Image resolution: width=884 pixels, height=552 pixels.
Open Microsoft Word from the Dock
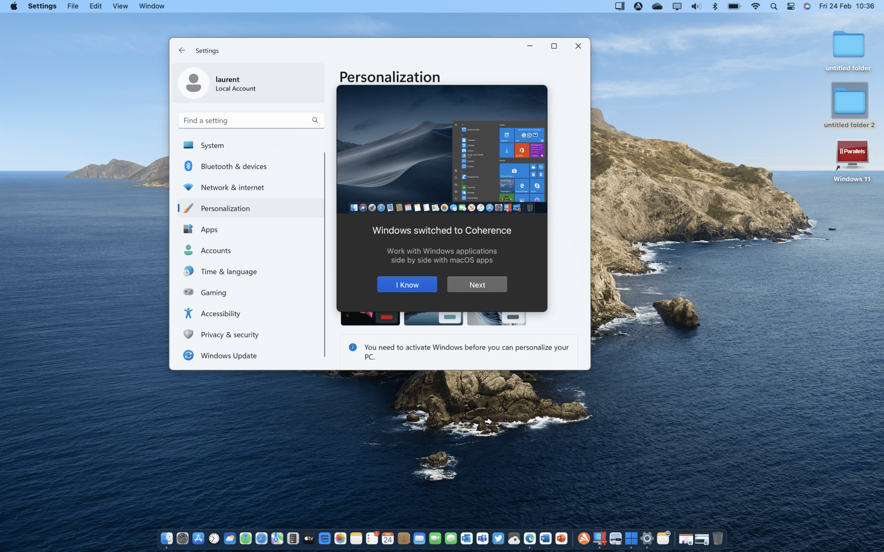click(546, 538)
